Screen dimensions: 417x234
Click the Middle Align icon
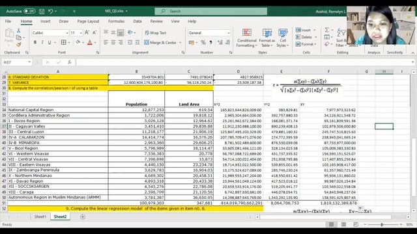point(113,32)
